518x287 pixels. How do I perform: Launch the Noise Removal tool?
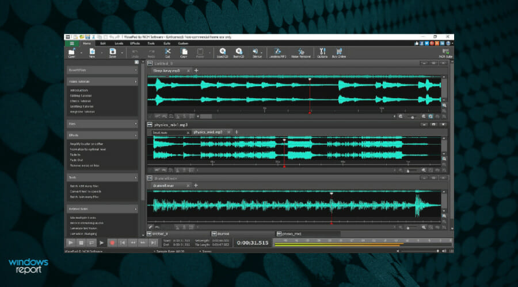tap(300, 53)
